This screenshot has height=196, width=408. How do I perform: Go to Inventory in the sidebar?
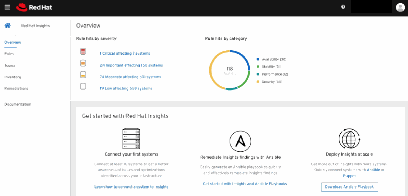click(x=13, y=77)
